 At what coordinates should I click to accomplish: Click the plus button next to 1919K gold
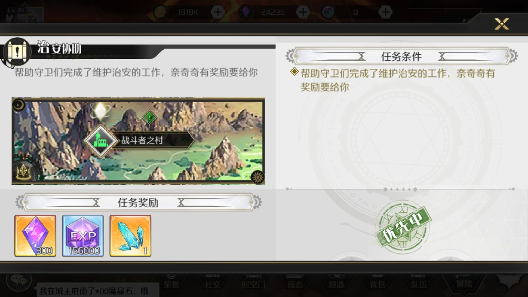pos(218,12)
